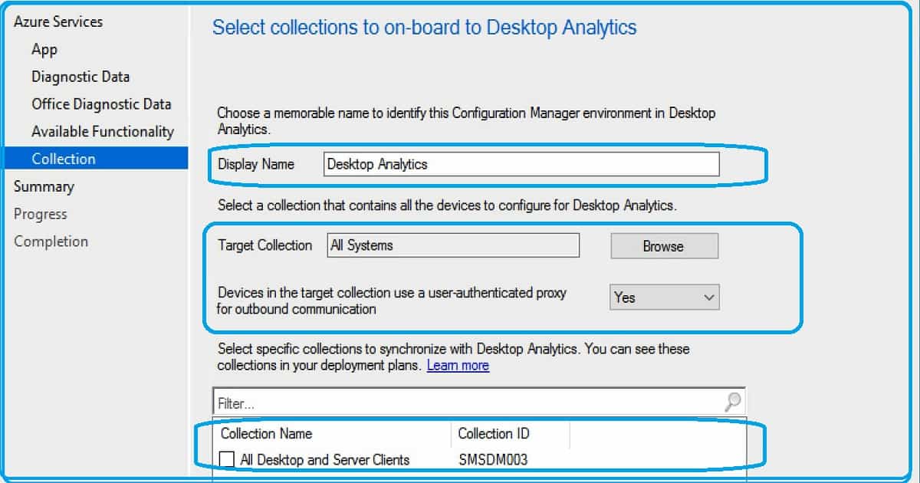Open the Available Functionality step
920x483 pixels.
[103, 132]
